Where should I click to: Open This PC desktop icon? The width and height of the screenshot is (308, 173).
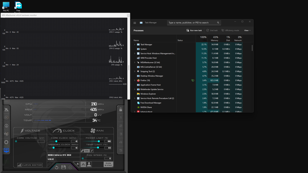6,6
